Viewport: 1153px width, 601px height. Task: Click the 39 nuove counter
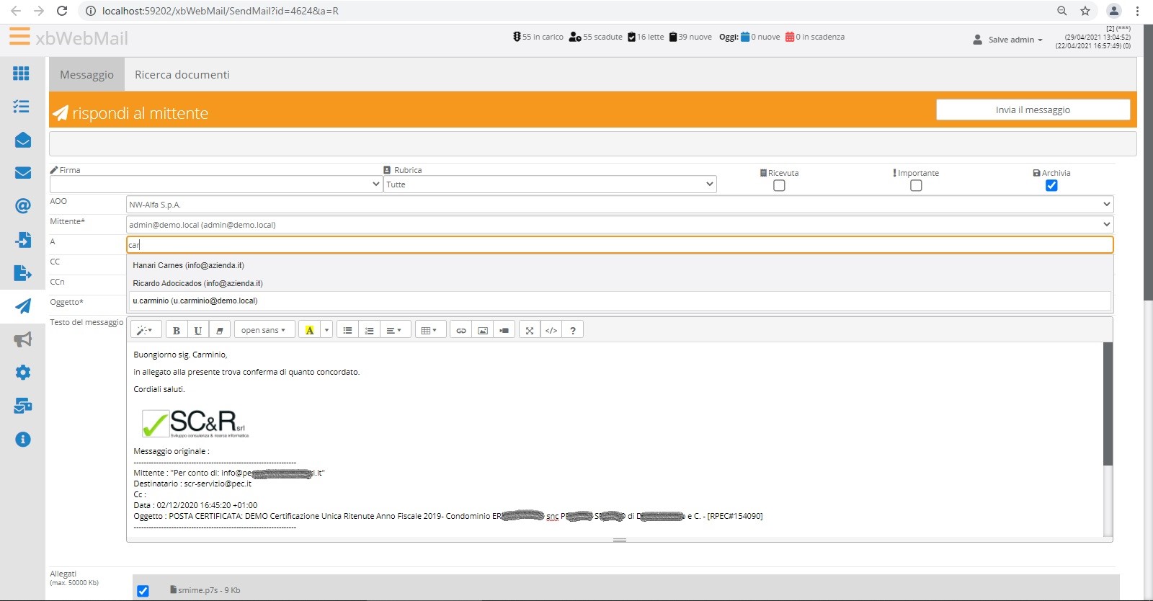point(690,37)
